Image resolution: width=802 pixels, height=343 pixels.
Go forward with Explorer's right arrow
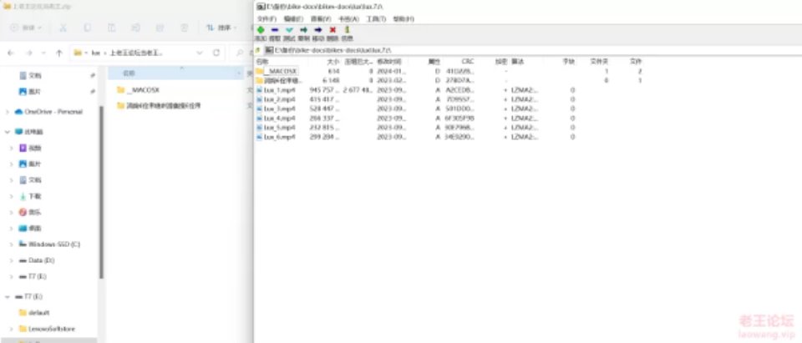(x=28, y=53)
